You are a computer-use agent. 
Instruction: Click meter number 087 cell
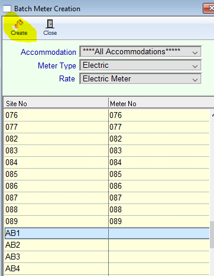[159, 198]
